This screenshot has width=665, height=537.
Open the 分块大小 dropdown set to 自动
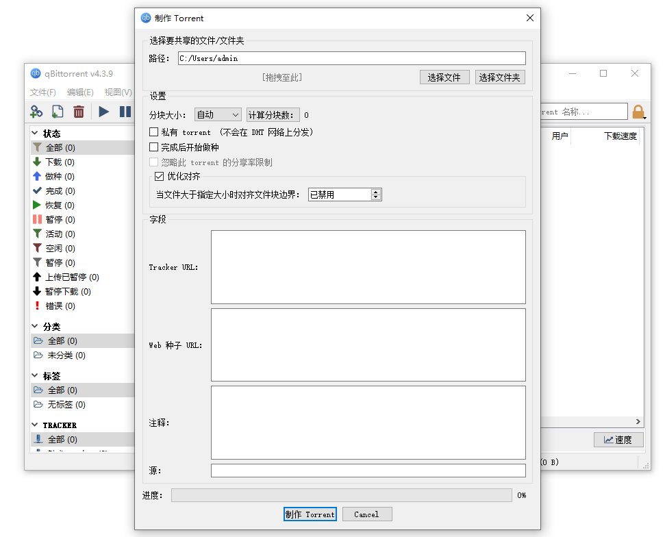tap(218, 115)
